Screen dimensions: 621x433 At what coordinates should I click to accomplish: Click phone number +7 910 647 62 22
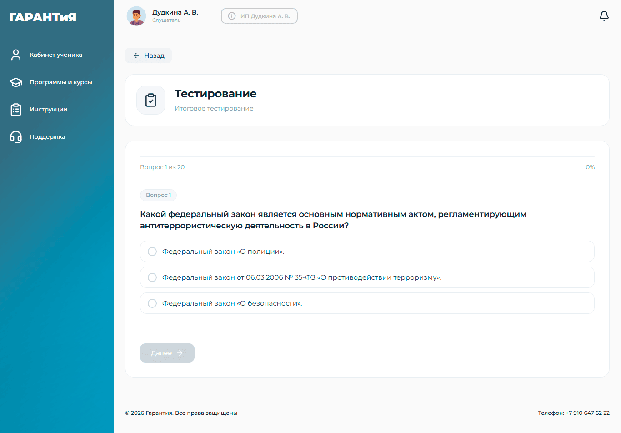(x=587, y=413)
